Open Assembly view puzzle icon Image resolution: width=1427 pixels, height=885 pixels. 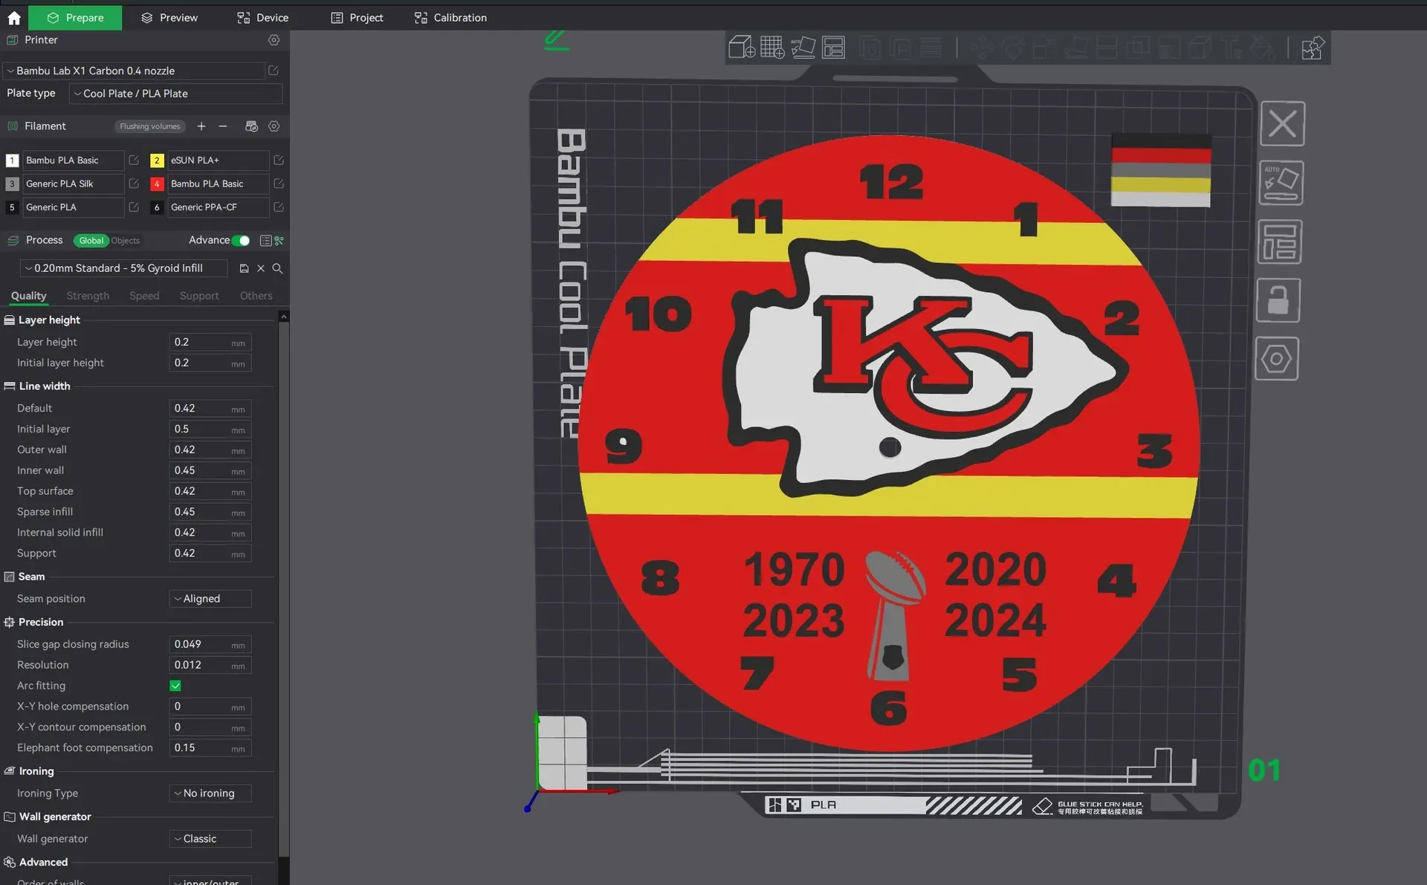pos(1313,48)
